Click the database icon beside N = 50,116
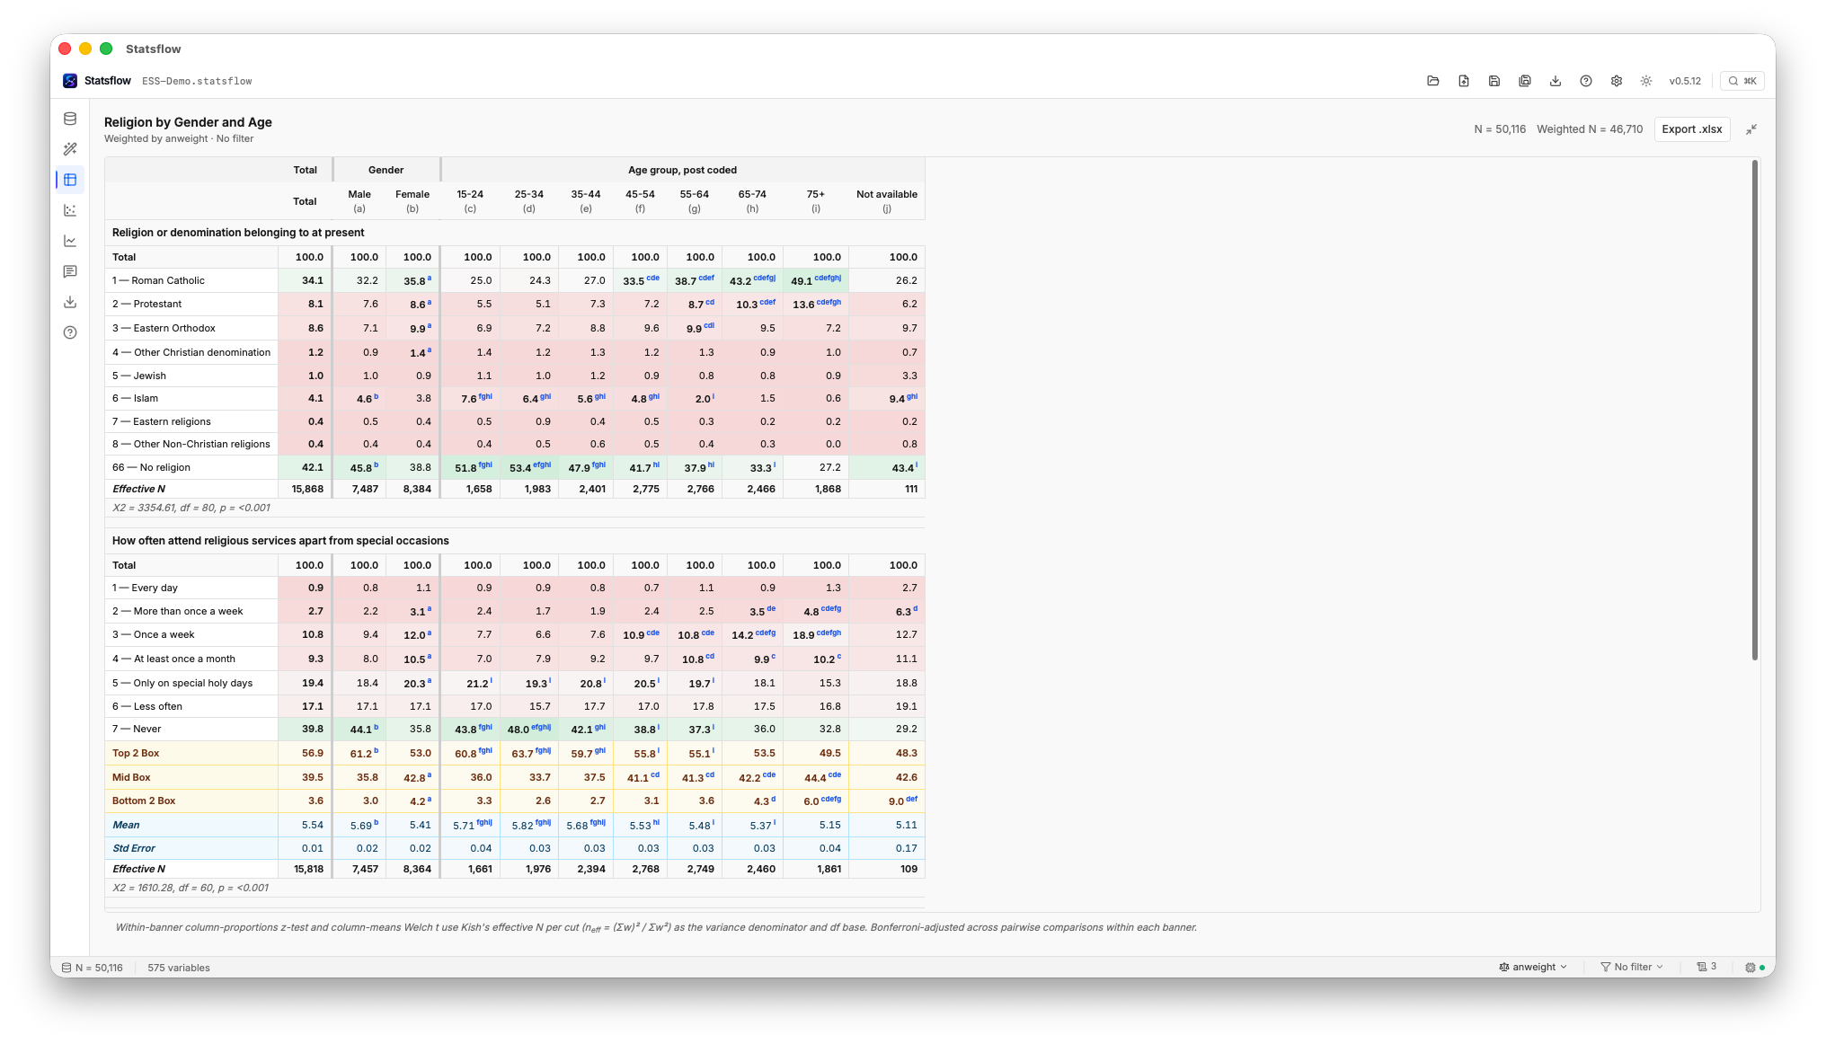The width and height of the screenshot is (1826, 1044). point(66,968)
